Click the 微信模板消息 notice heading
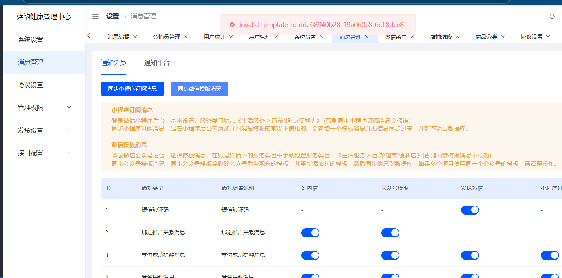Screen dimensions: 562x278 point(129,145)
